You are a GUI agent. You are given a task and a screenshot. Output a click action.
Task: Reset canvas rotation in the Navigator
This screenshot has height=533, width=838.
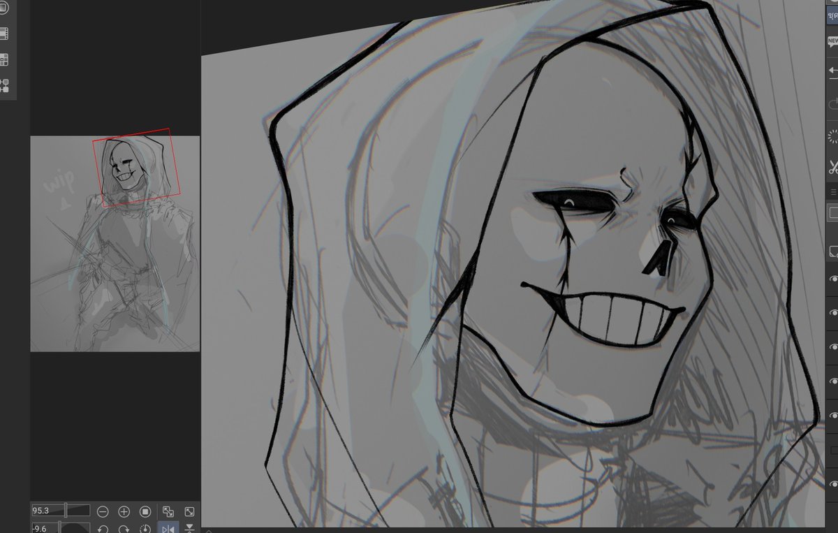(145, 529)
